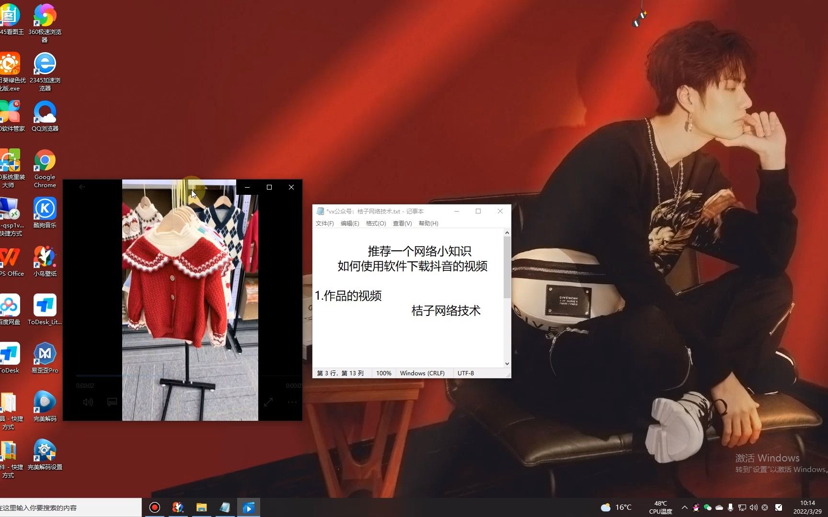Open 酷狗音乐 desktop icon
Image resolution: width=828 pixels, height=517 pixels.
(45, 213)
